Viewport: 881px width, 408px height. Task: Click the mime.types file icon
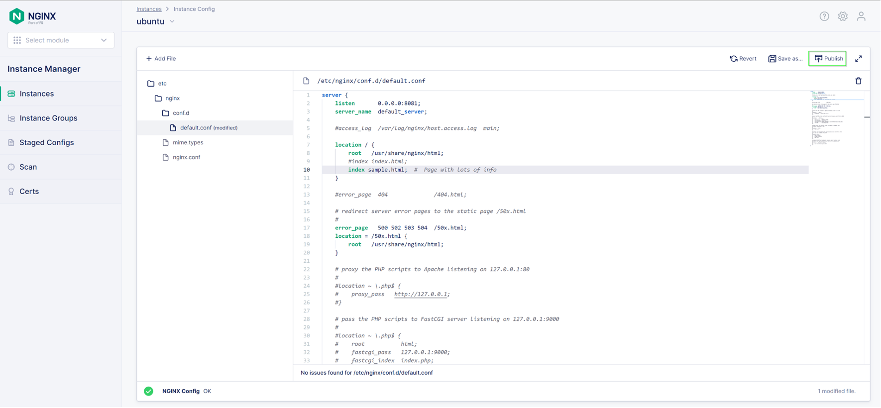166,142
